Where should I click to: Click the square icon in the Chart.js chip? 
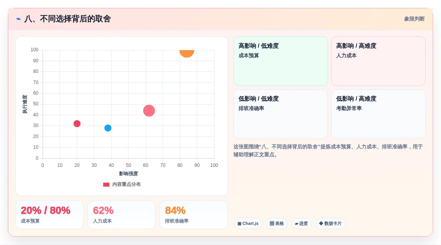click(239, 224)
